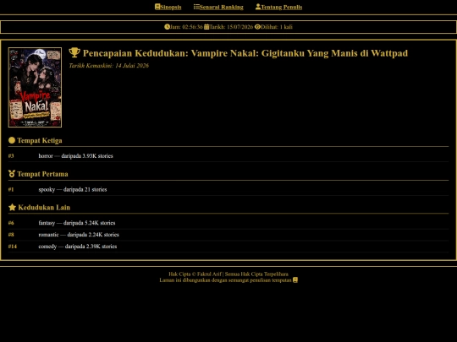The width and height of the screenshot is (457, 342).
Task: Click the Hak Cipta Fakrul Arif footer text
Action: point(228,274)
